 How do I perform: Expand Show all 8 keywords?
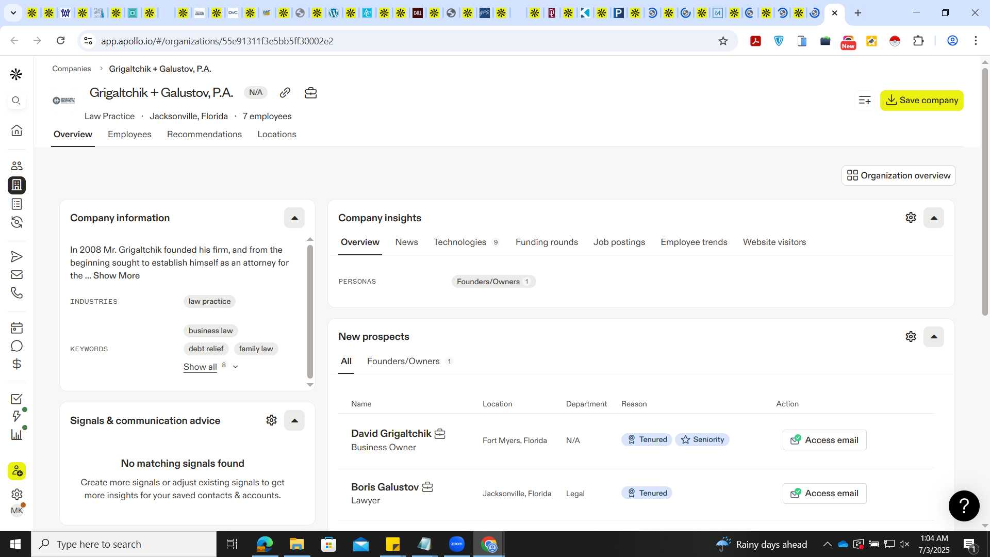tap(210, 367)
